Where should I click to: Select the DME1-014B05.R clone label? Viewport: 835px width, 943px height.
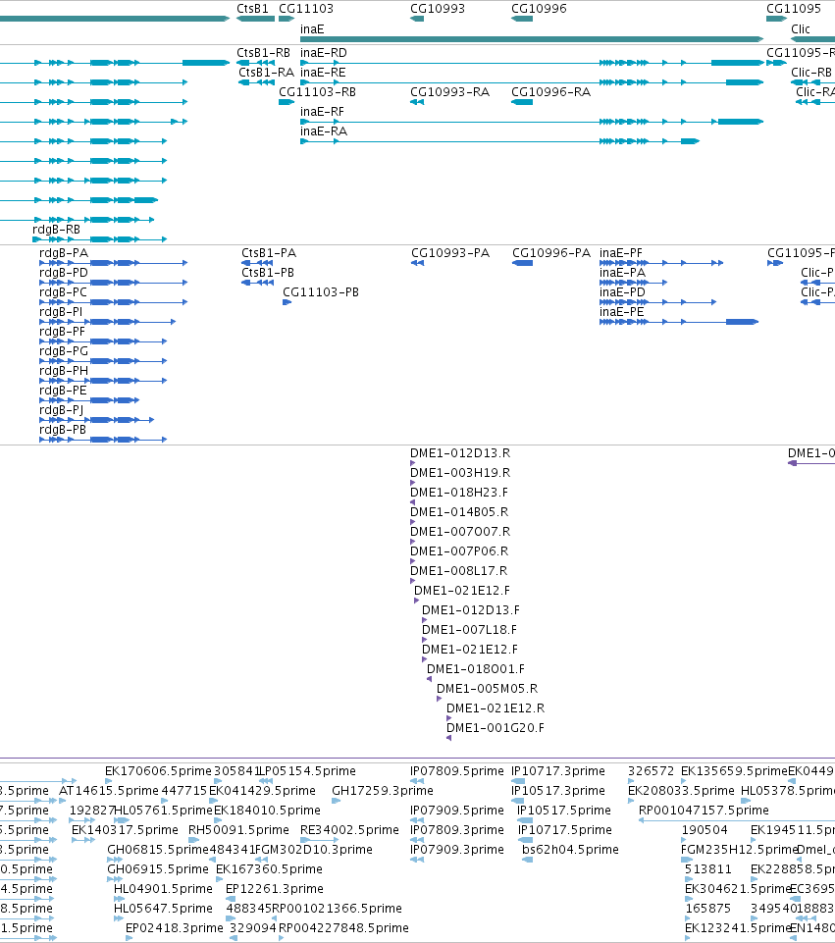(459, 512)
